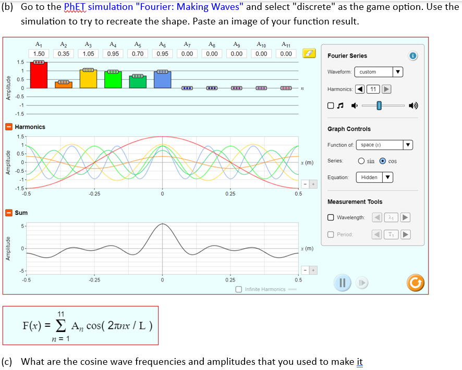
Task: Click the low volume speaker icon
Action: (x=355, y=105)
